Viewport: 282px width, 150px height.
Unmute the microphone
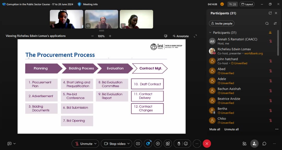(x=84, y=143)
